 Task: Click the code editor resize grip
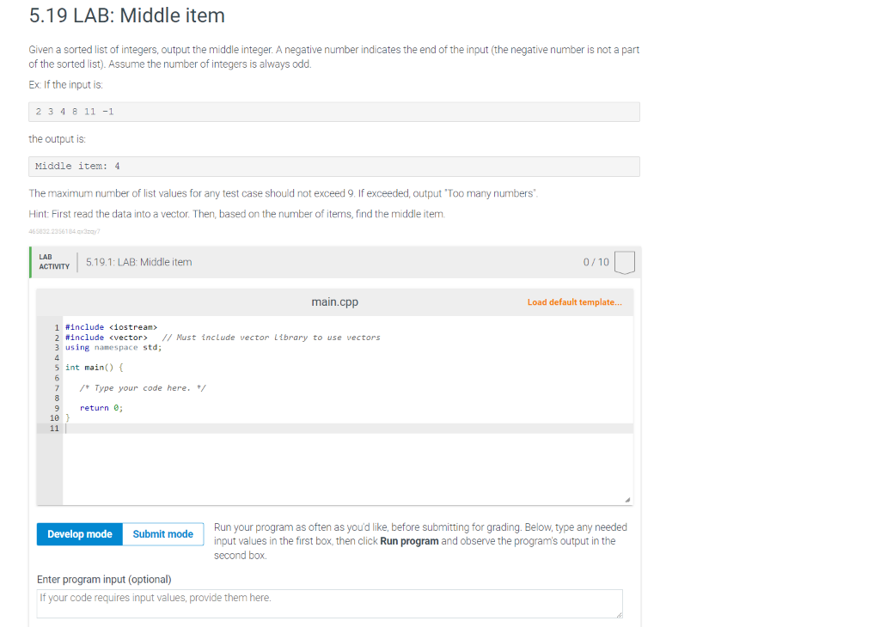point(627,500)
